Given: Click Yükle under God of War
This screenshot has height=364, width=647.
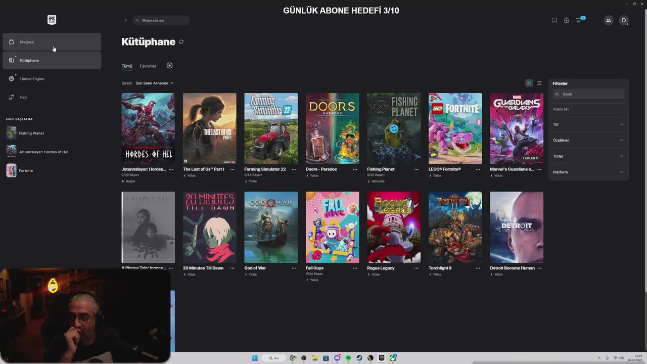Looking at the screenshot, I should pos(251,275).
